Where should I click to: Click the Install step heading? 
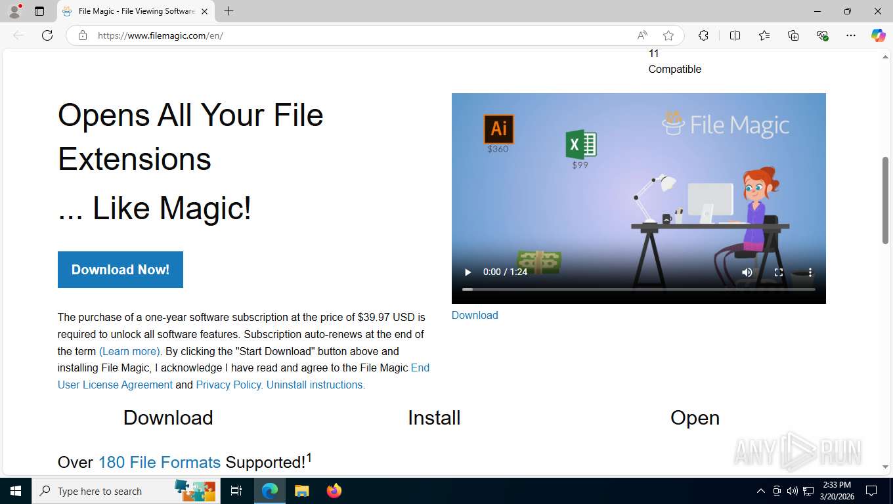(434, 417)
